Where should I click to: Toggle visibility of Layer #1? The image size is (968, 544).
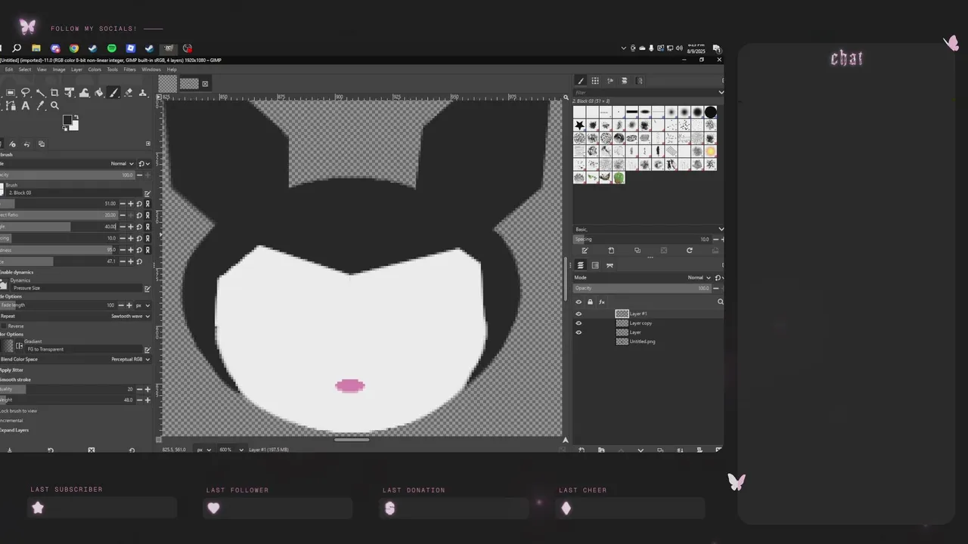pyautogui.click(x=579, y=314)
